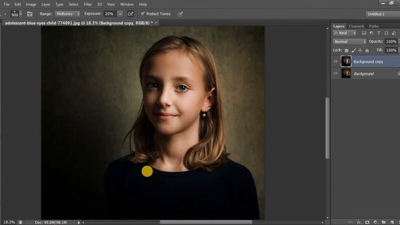Viewport: 400px width, 225px height.
Task: Open the Opacity slider arrow
Action: click(399, 42)
